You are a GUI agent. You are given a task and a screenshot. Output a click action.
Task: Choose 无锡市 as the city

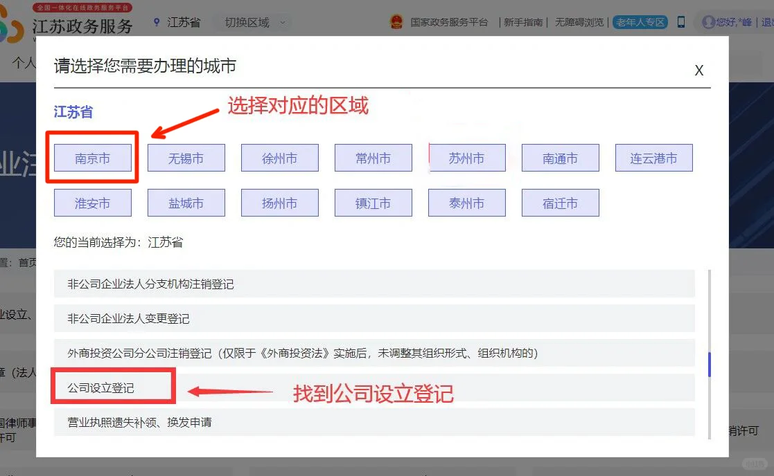(186, 158)
